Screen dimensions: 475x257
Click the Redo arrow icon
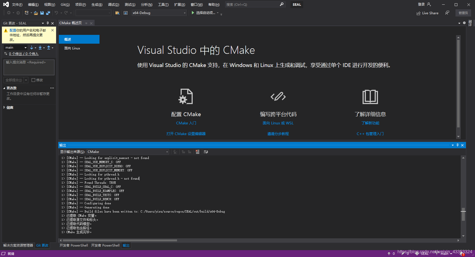tap(66, 13)
